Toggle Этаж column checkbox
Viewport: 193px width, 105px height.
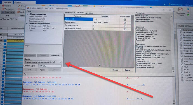click(x=182, y=61)
